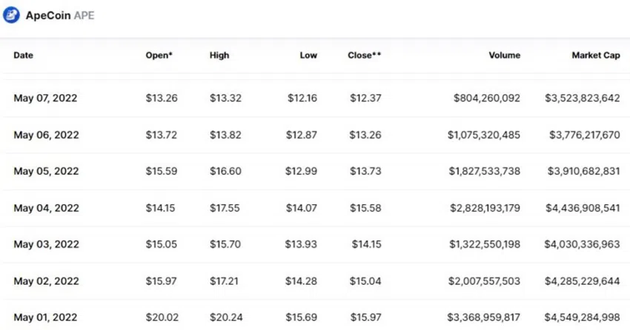Select the May 03, 2022 row date
630x330 pixels.
(46, 244)
